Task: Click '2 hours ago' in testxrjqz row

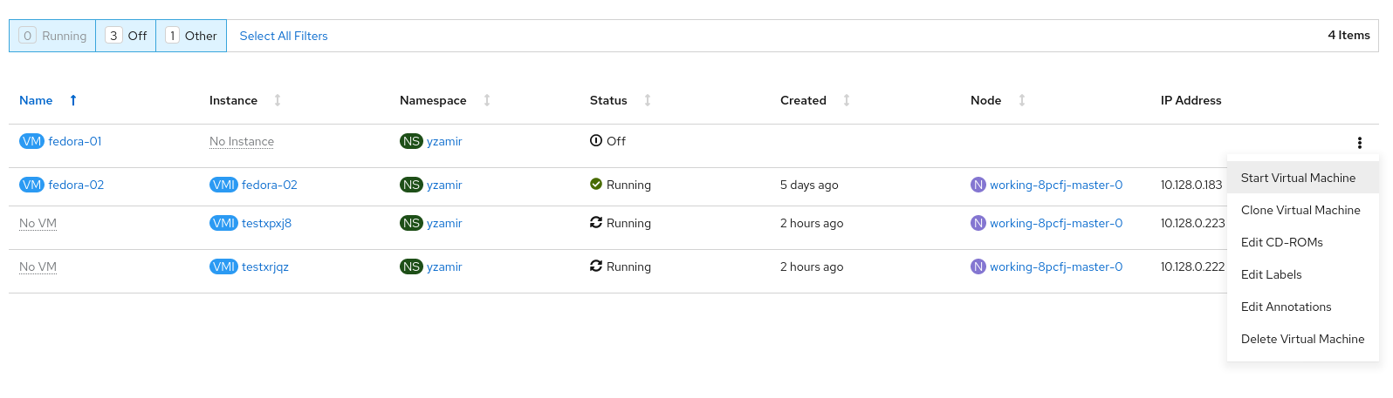Action: pyautogui.click(x=812, y=266)
